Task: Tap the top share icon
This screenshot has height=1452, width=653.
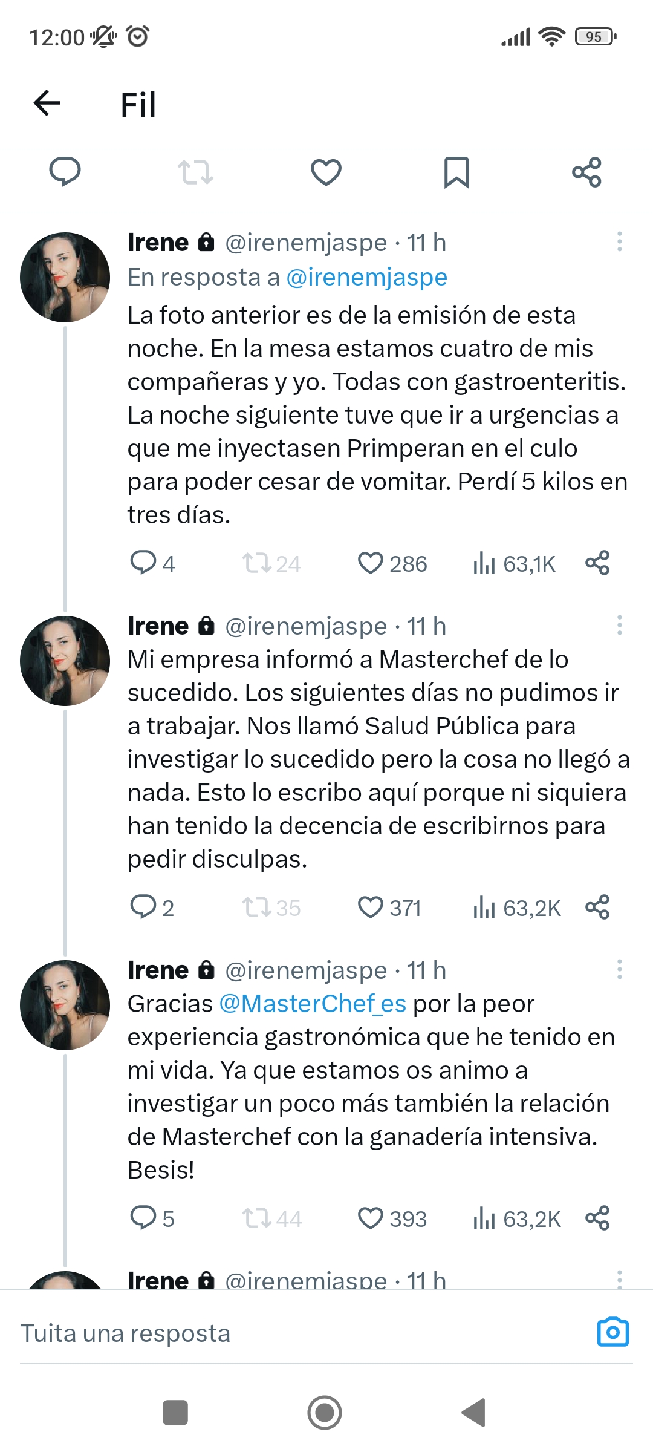Action: [x=586, y=172]
